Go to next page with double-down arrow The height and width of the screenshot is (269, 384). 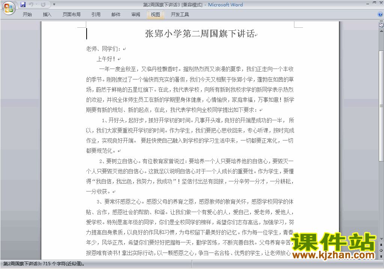point(381,256)
